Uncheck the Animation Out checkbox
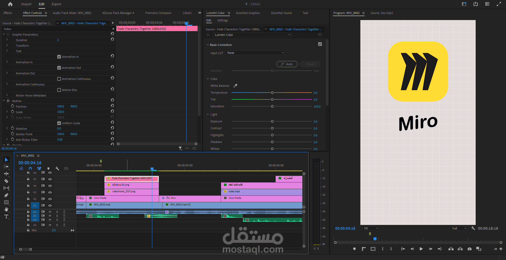506x260 pixels. click(59, 68)
